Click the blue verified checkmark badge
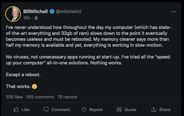Screen dimensions: 184x116 [52, 12]
